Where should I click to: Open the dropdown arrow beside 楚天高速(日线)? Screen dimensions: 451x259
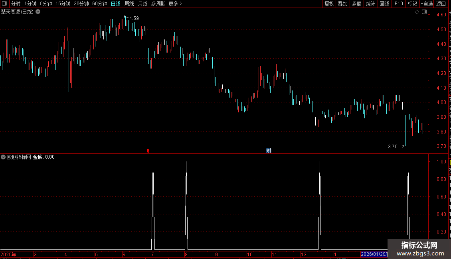[x=38, y=12]
